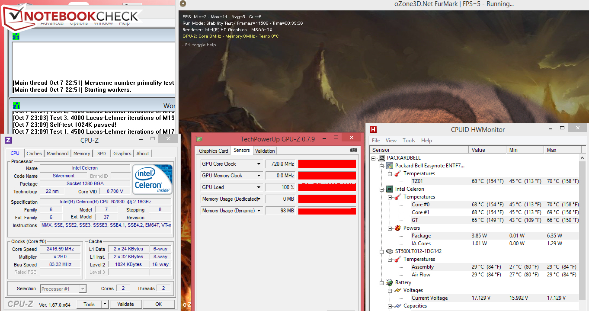Image resolution: width=589 pixels, height=311 pixels.
Task: Open the GPU Memory Clock sensor dropdown
Action: 259,176
